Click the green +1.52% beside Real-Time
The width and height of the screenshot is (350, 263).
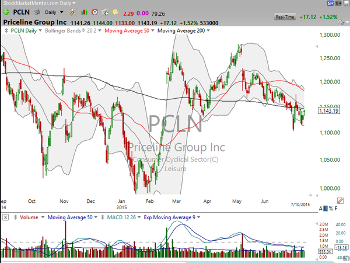328,17
